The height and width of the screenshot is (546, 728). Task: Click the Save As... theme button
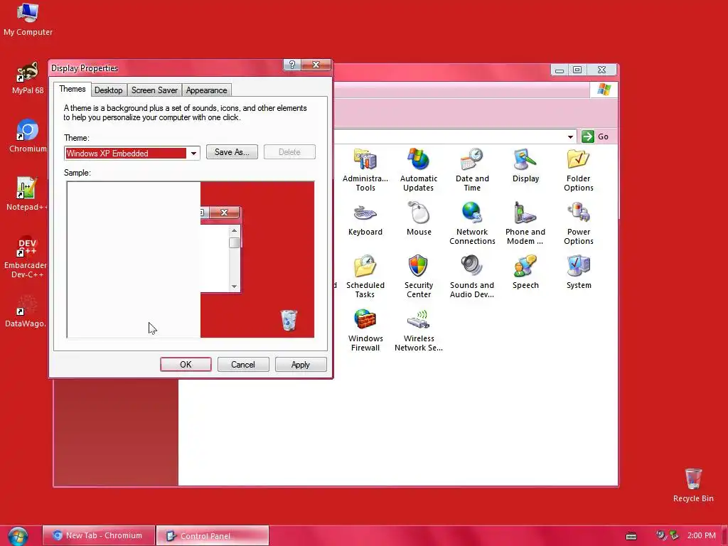[x=232, y=152]
